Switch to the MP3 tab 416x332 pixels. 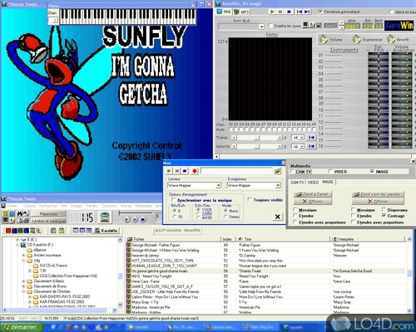[242, 12]
